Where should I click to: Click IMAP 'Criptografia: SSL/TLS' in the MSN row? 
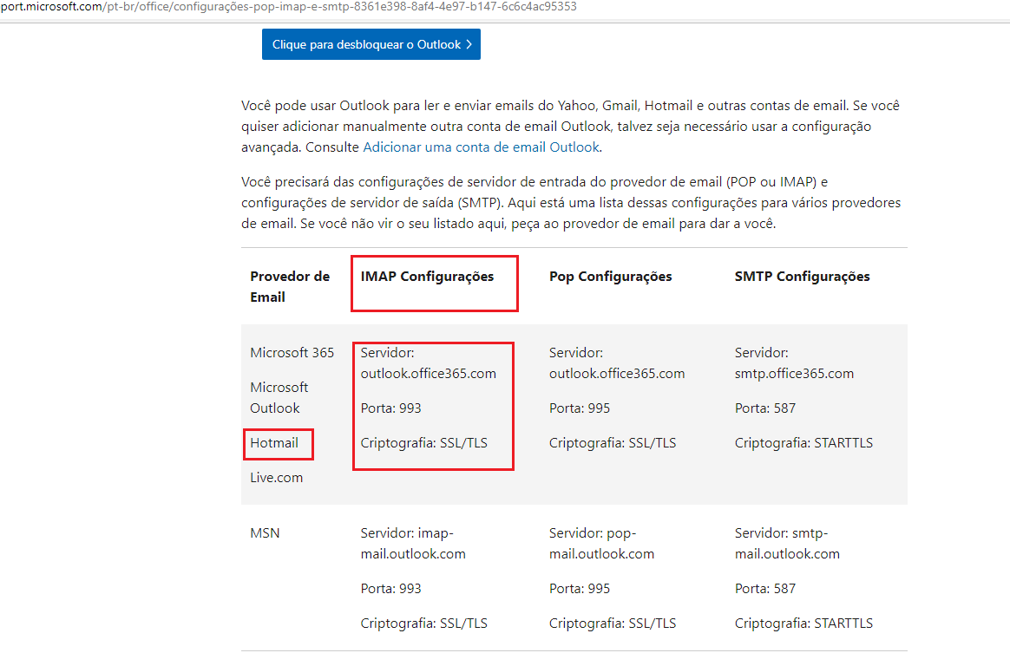point(423,623)
